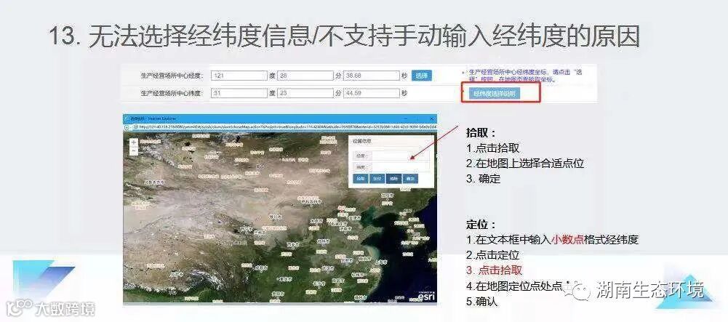Click the 清除 button in location panel
The image size is (728, 322).
[x=393, y=178]
